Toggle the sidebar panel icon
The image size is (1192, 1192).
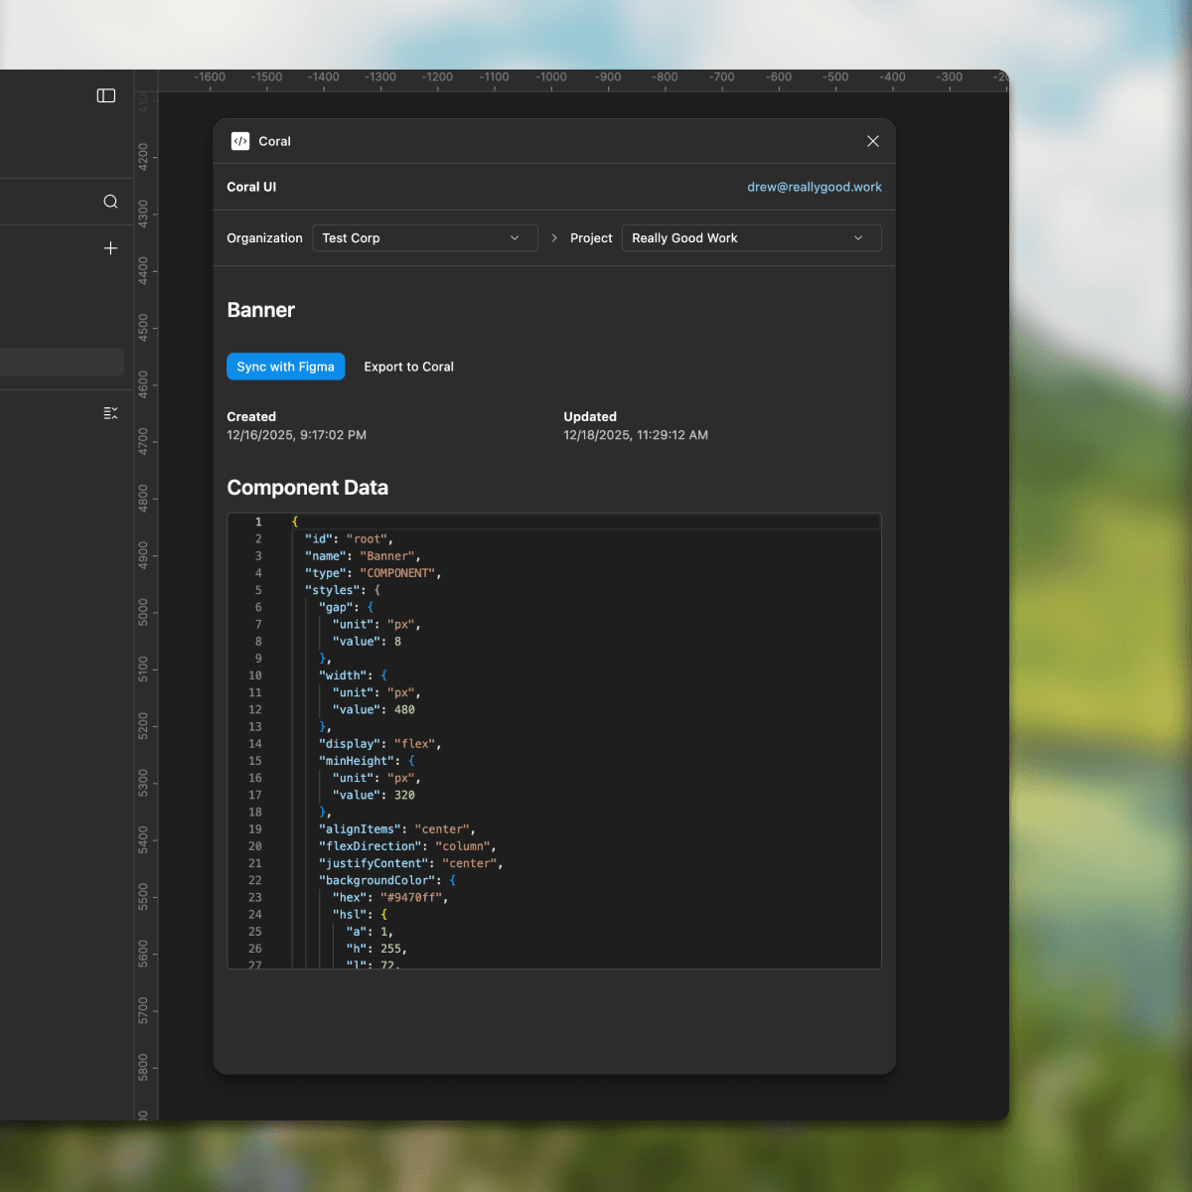point(106,95)
